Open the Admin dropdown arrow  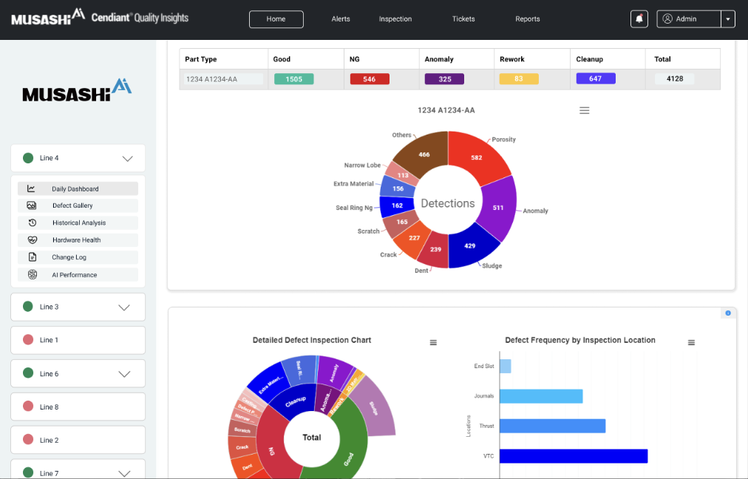[x=728, y=19]
